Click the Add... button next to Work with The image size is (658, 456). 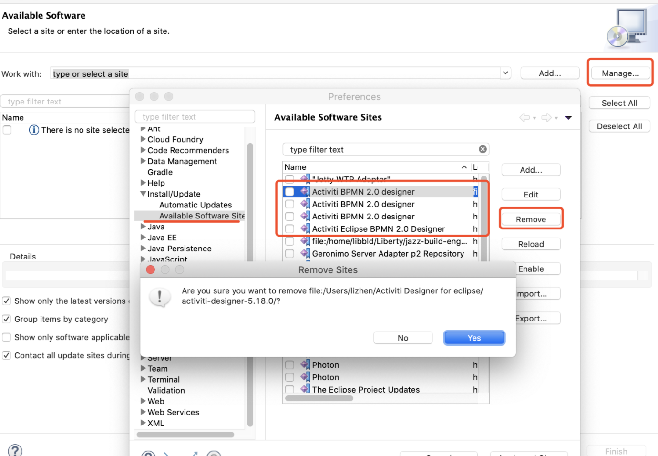550,73
